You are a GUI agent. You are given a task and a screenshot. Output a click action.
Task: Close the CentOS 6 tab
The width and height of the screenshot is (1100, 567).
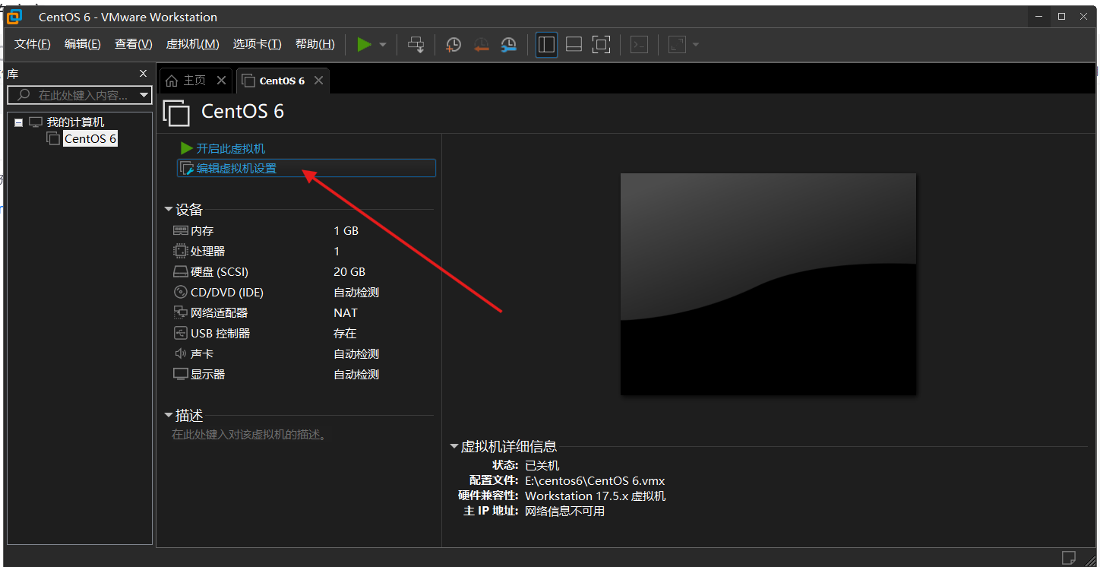pos(319,81)
